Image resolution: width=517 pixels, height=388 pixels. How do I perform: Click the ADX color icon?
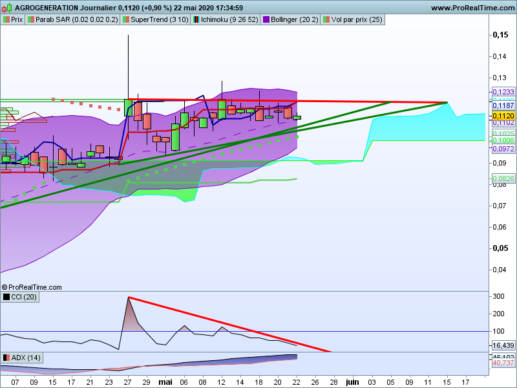tap(6, 358)
